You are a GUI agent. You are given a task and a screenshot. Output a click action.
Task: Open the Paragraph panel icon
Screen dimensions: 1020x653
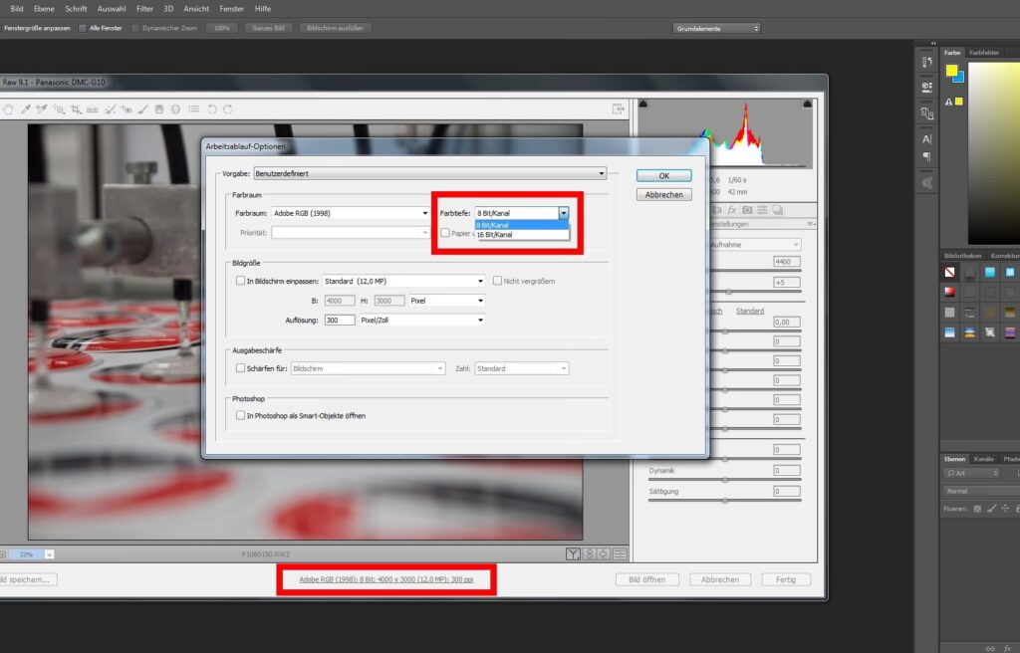(927, 157)
